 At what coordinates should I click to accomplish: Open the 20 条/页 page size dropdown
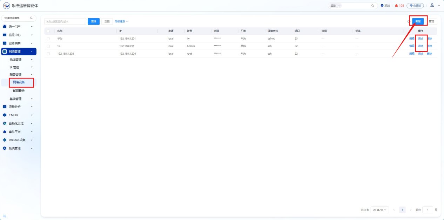coord(380,210)
